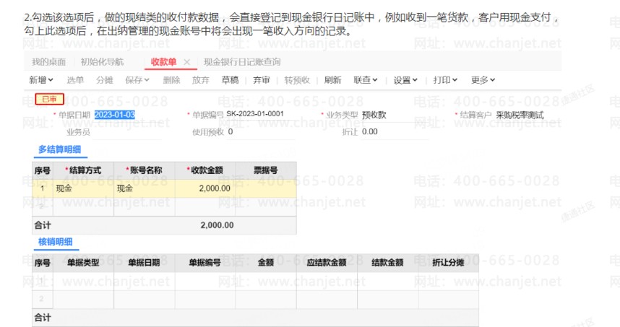Click row 1 收款金额 cell 2,000.00
This screenshot has width=620, height=327.
coord(205,188)
